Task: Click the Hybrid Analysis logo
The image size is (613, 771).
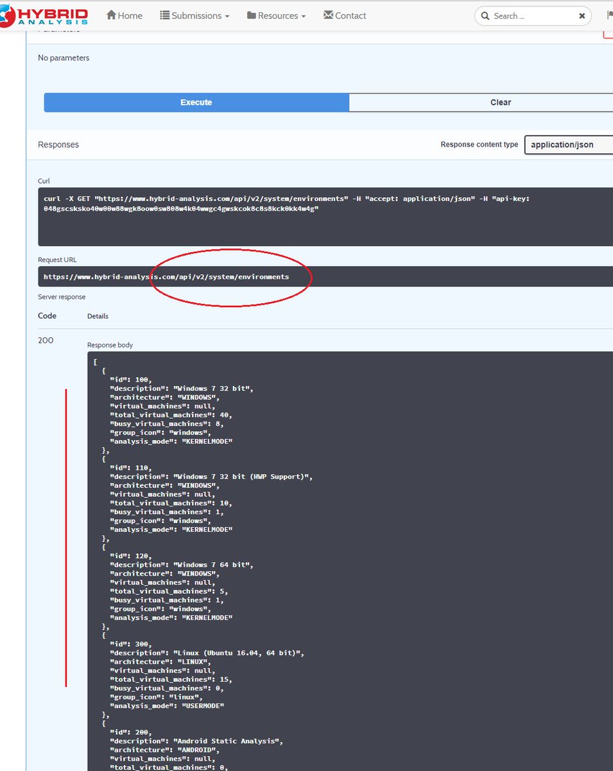Action: click(x=44, y=15)
